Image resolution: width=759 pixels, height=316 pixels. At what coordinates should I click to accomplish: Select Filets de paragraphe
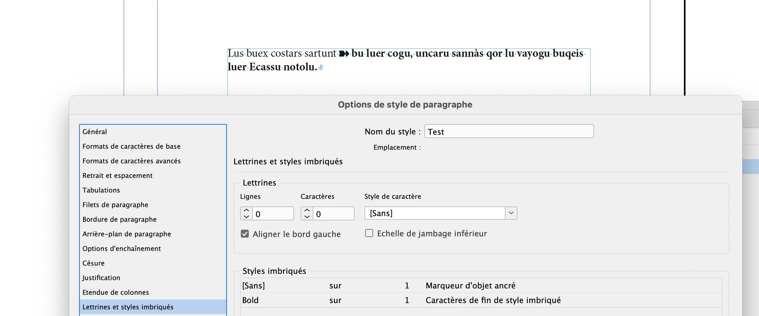pos(115,205)
